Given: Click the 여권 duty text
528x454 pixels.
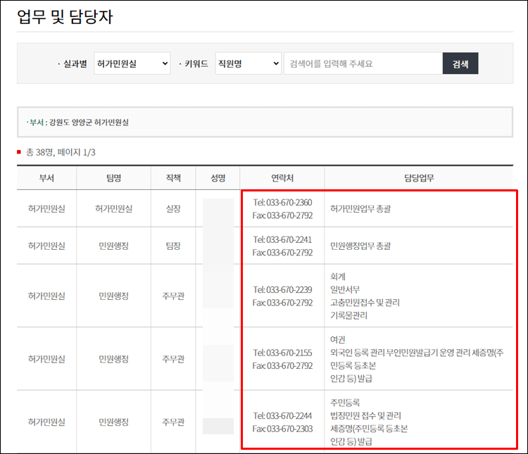Looking at the screenshot, I should (337, 339).
